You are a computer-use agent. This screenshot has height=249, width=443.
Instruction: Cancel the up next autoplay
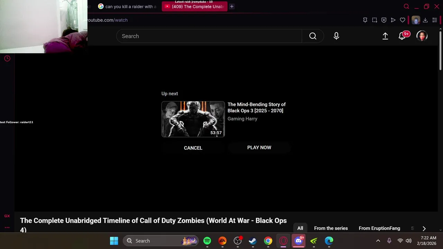pos(193,148)
